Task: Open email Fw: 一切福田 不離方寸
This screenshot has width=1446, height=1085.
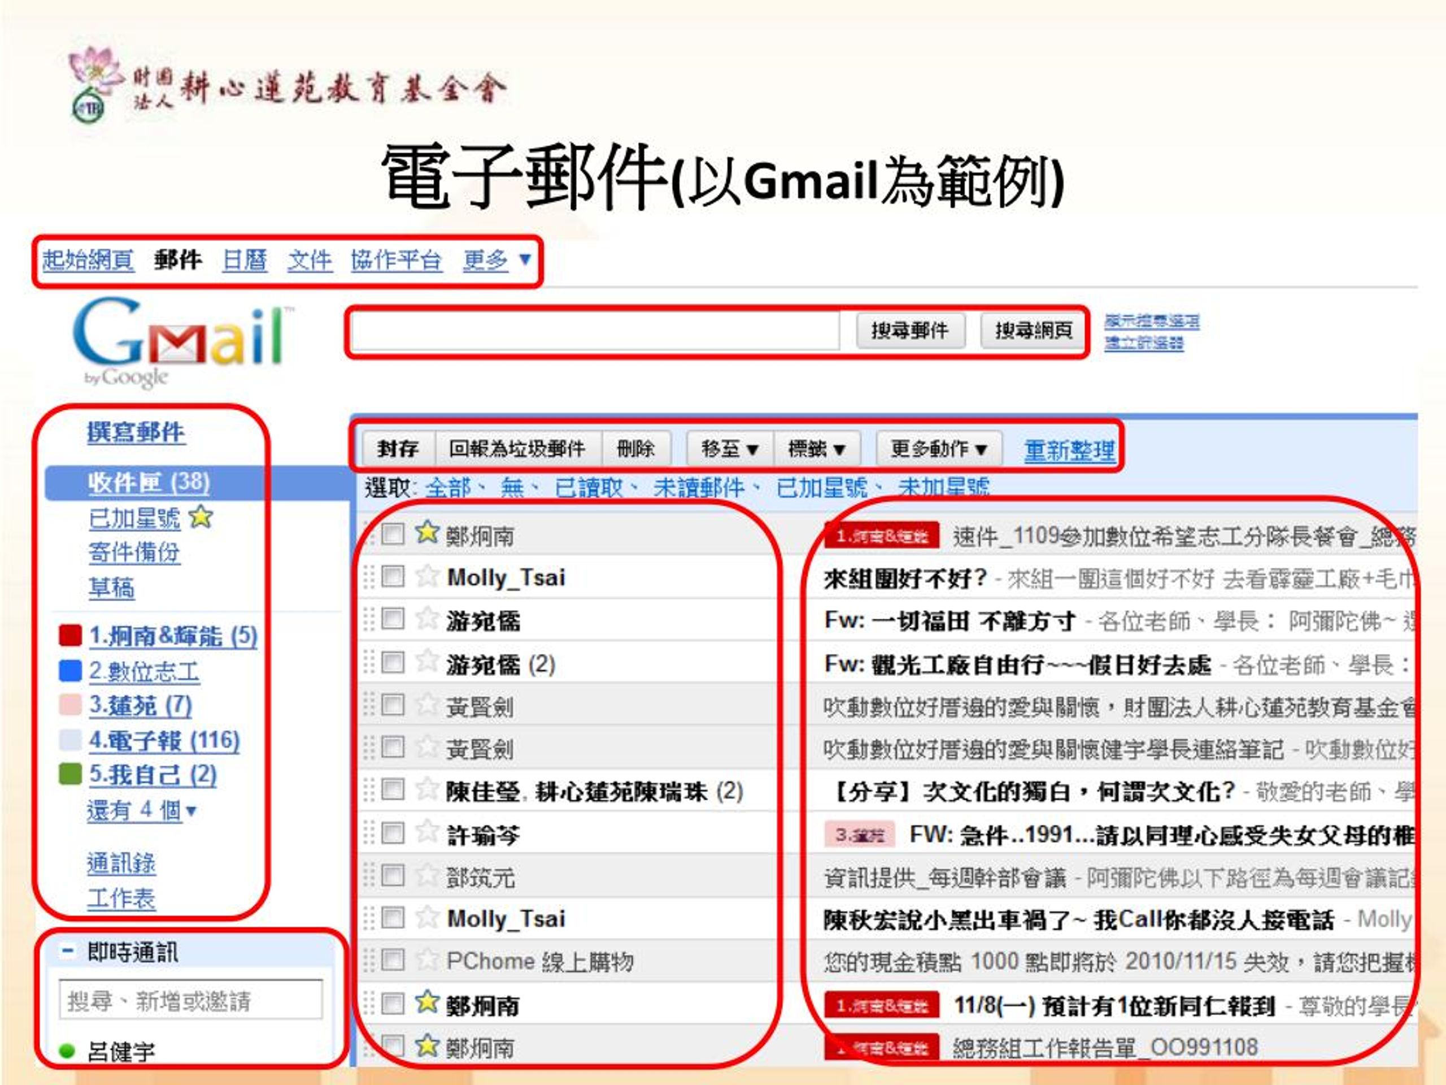Action: (x=950, y=620)
